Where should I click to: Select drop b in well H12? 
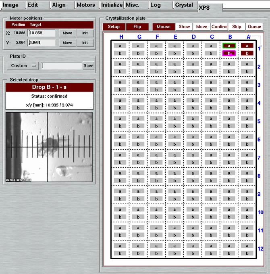[120, 253]
